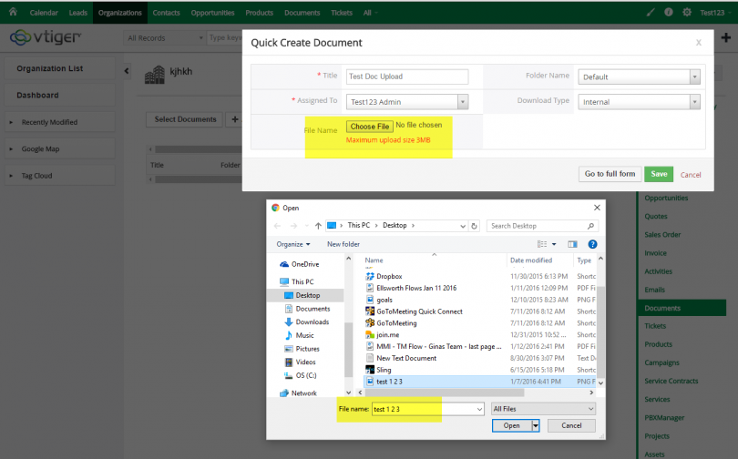Image resolution: width=738 pixels, height=459 pixels.
Task: Click the vtiger home icon
Action: [x=13, y=13]
